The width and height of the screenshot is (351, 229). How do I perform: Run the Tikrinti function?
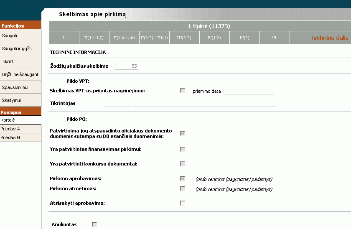pos(20,61)
